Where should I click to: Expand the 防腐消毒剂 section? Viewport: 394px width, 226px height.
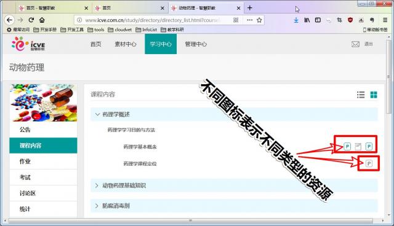pyautogui.click(x=97, y=206)
